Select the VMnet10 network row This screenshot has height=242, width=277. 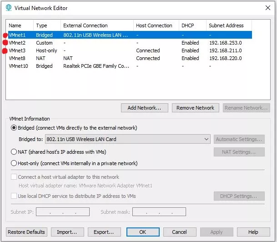coord(130,66)
